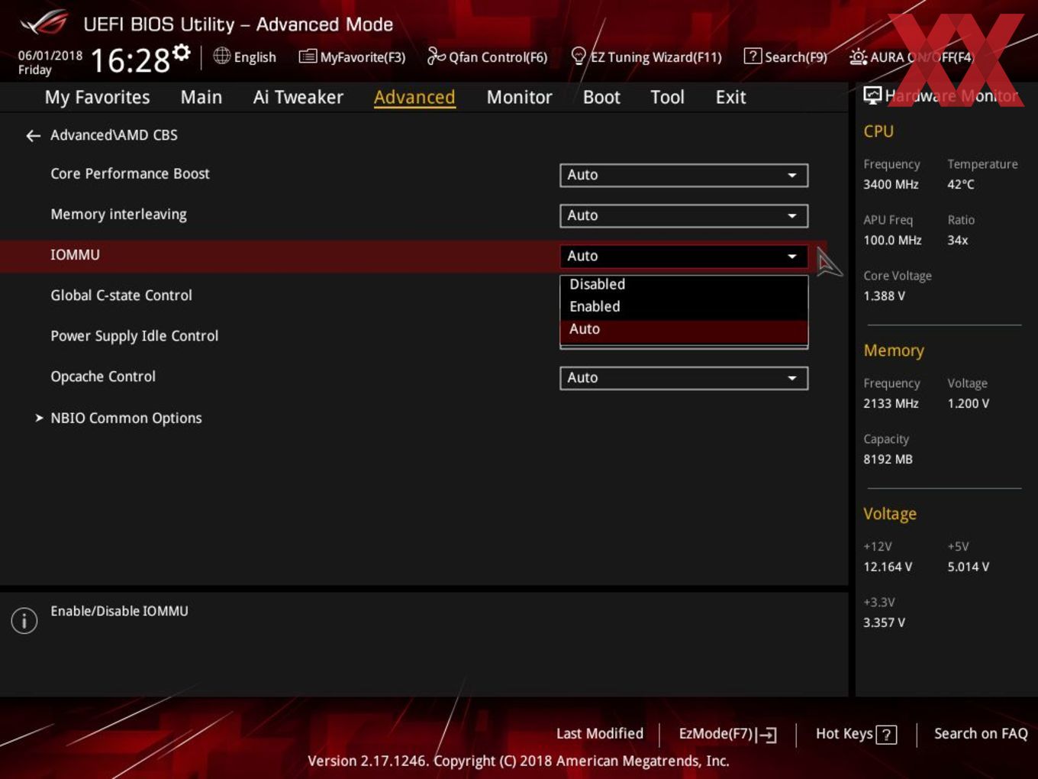The width and height of the screenshot is (1038, 779).
Task: Click Enable/Disable IOMMU help text
Action: click(x=119, y=611)
